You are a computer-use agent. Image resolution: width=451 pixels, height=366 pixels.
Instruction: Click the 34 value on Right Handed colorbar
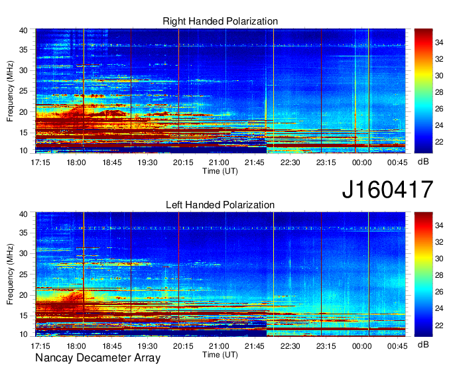point(439,42)
